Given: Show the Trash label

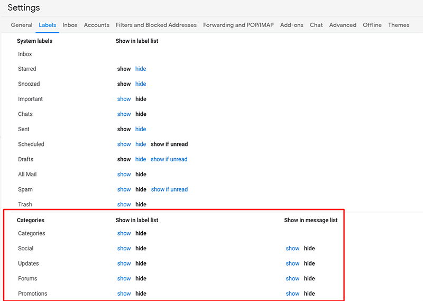Looking at the screenshot, I should (124, 204).
